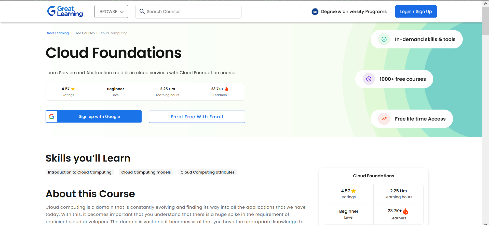
Task: Click the vertical scrollbar thumb
Action: [x=486, y=21]
